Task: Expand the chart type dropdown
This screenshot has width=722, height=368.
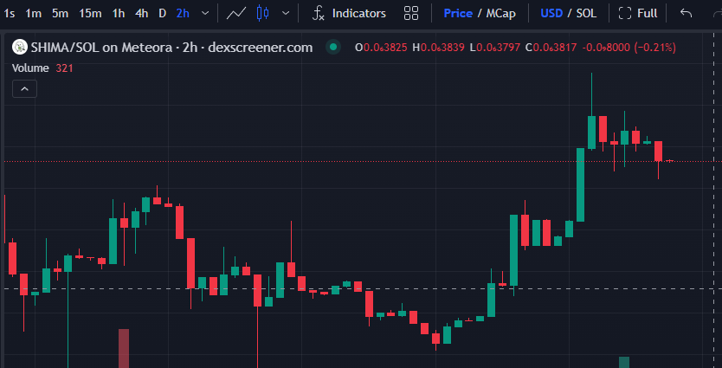Action: pos(286,13)
